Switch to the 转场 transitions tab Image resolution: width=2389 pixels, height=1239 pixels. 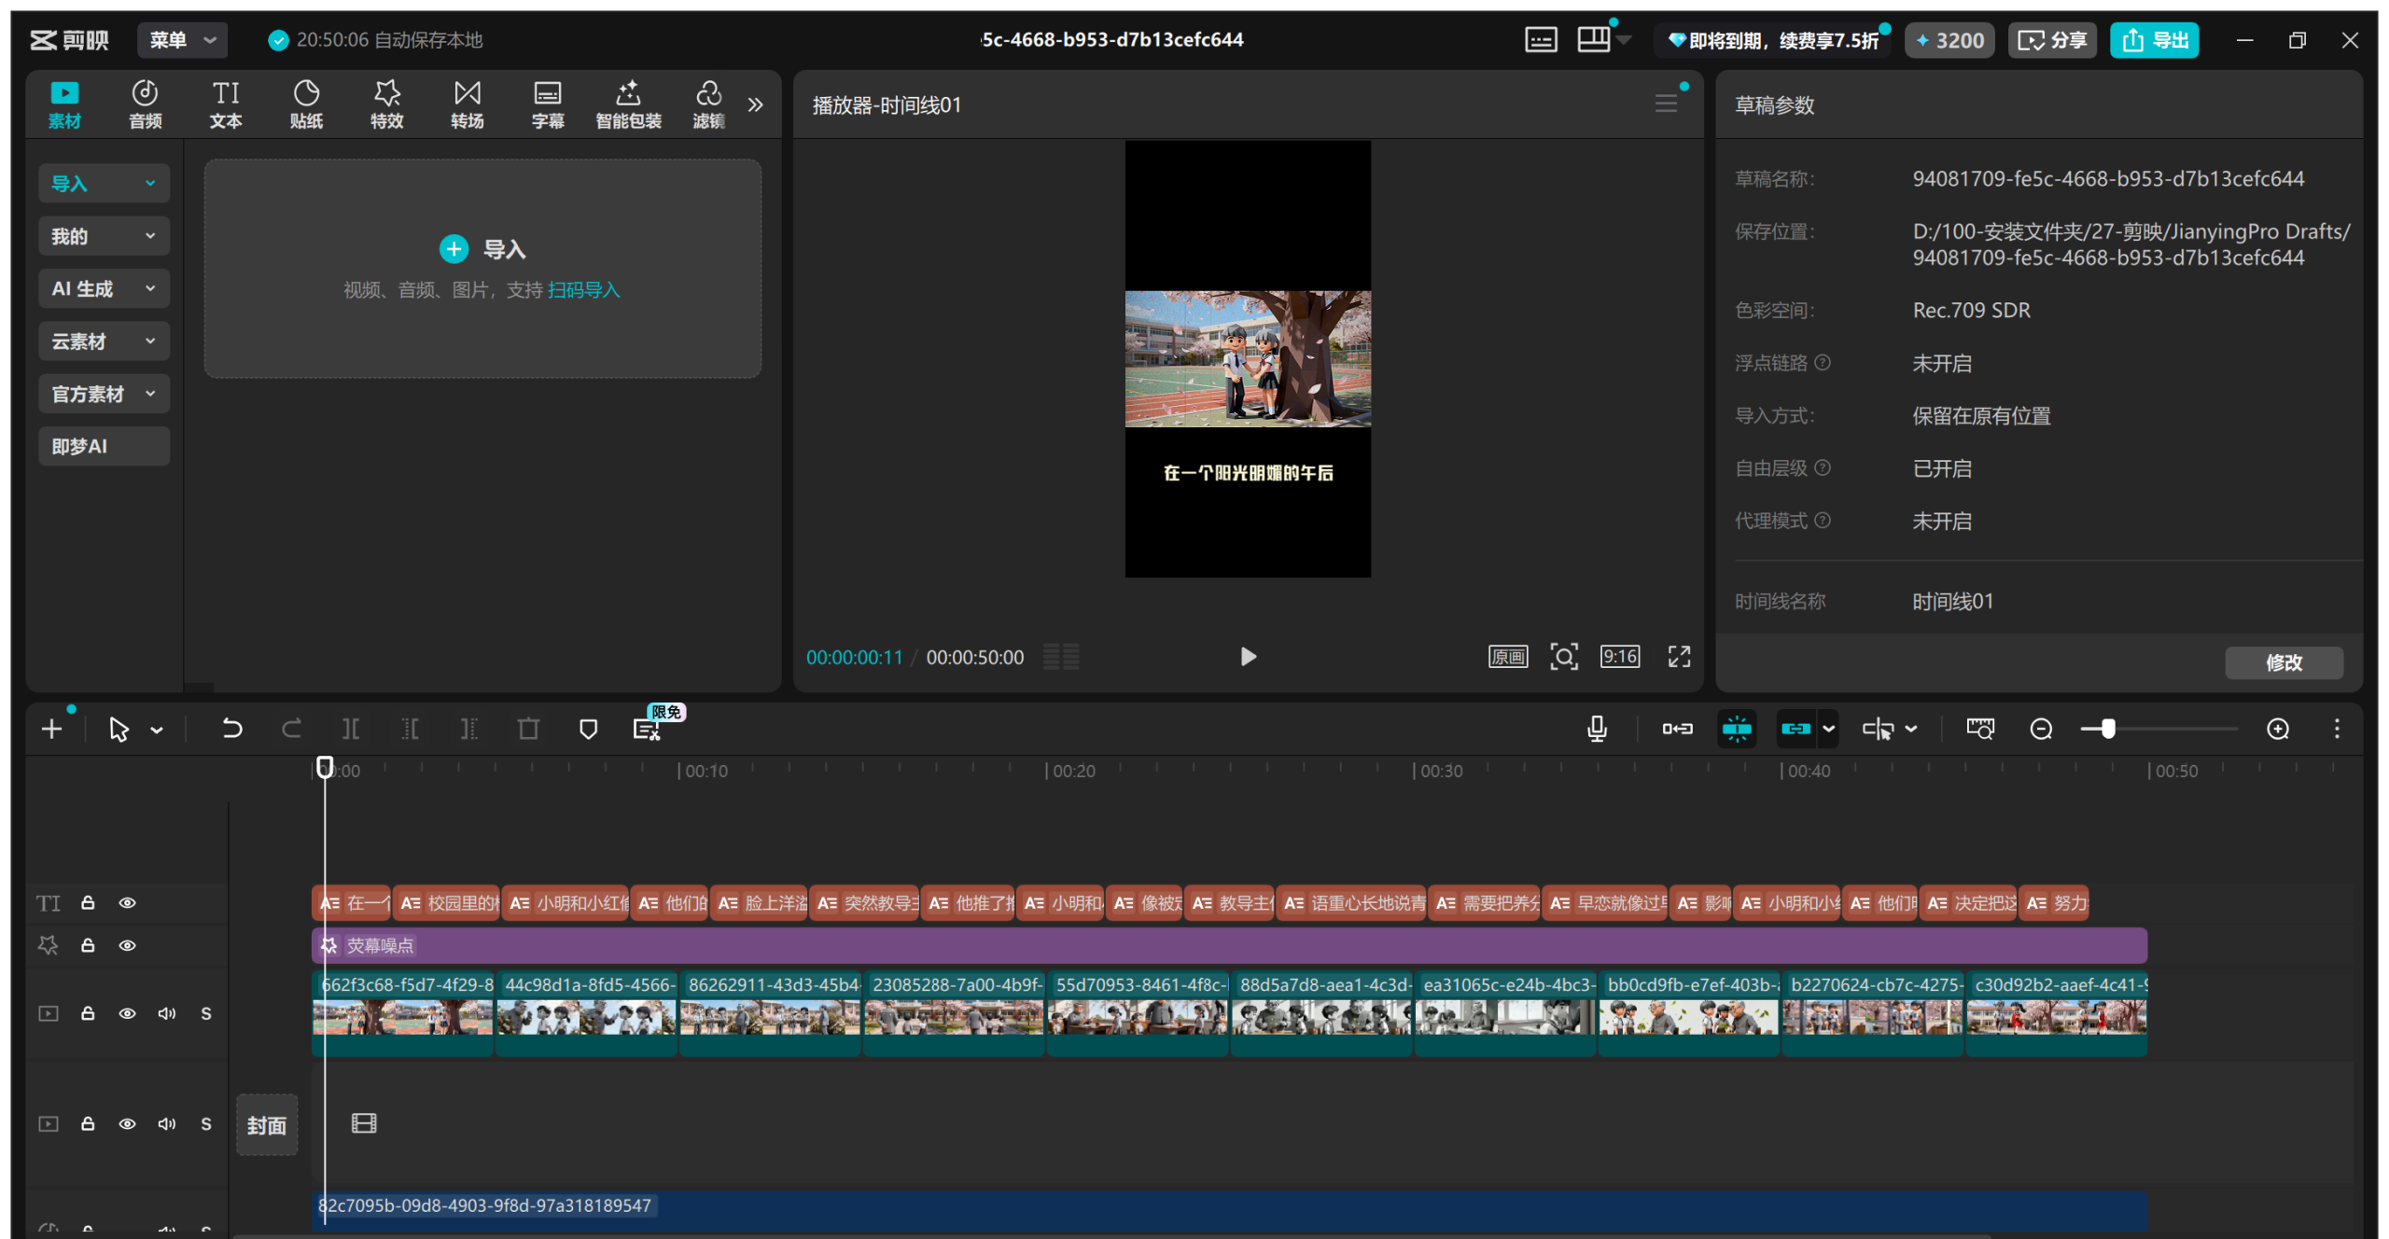point(467,104)
